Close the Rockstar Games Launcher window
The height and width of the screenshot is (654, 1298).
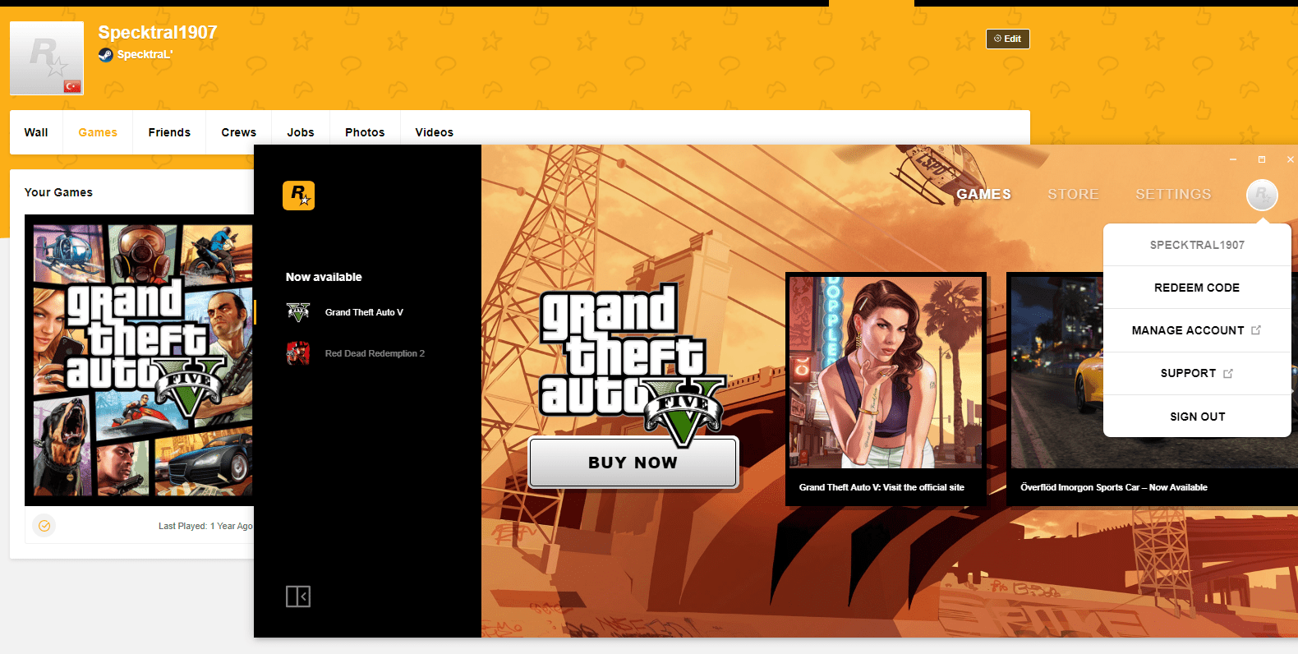point(1291,159)
